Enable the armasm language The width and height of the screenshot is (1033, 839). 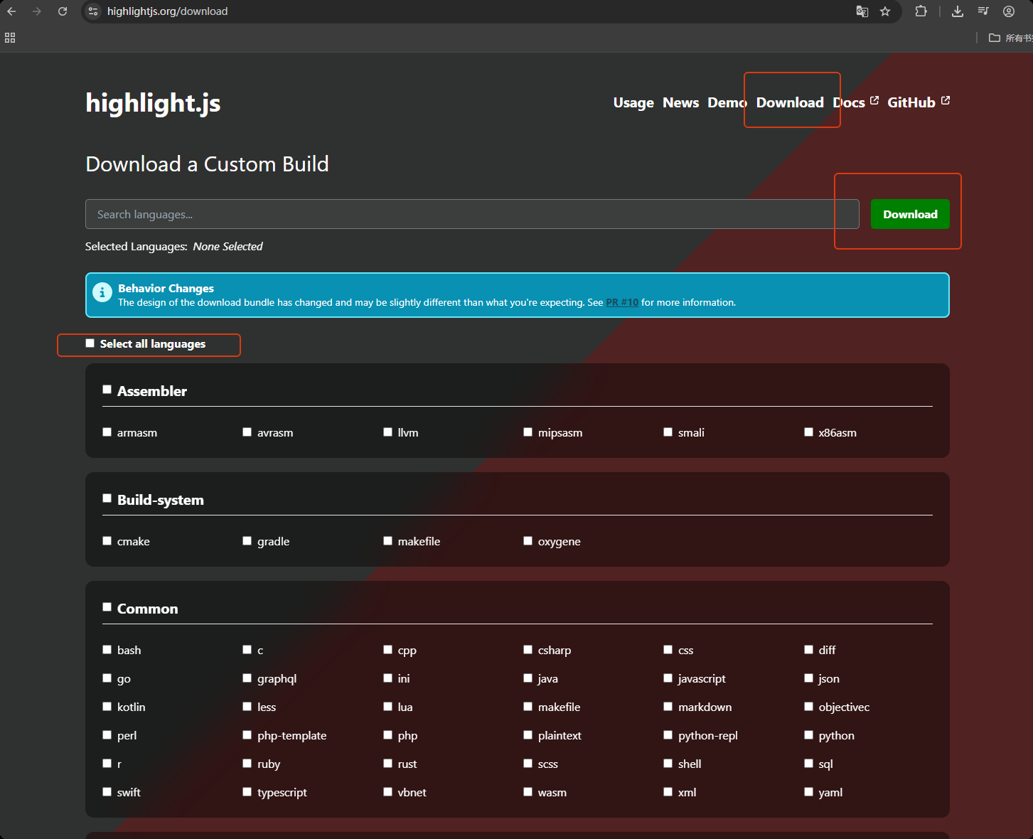[107, 432]
